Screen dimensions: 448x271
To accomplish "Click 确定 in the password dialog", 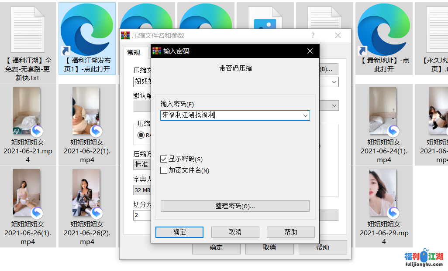I will pyautogui.click(x=179, y=232).
